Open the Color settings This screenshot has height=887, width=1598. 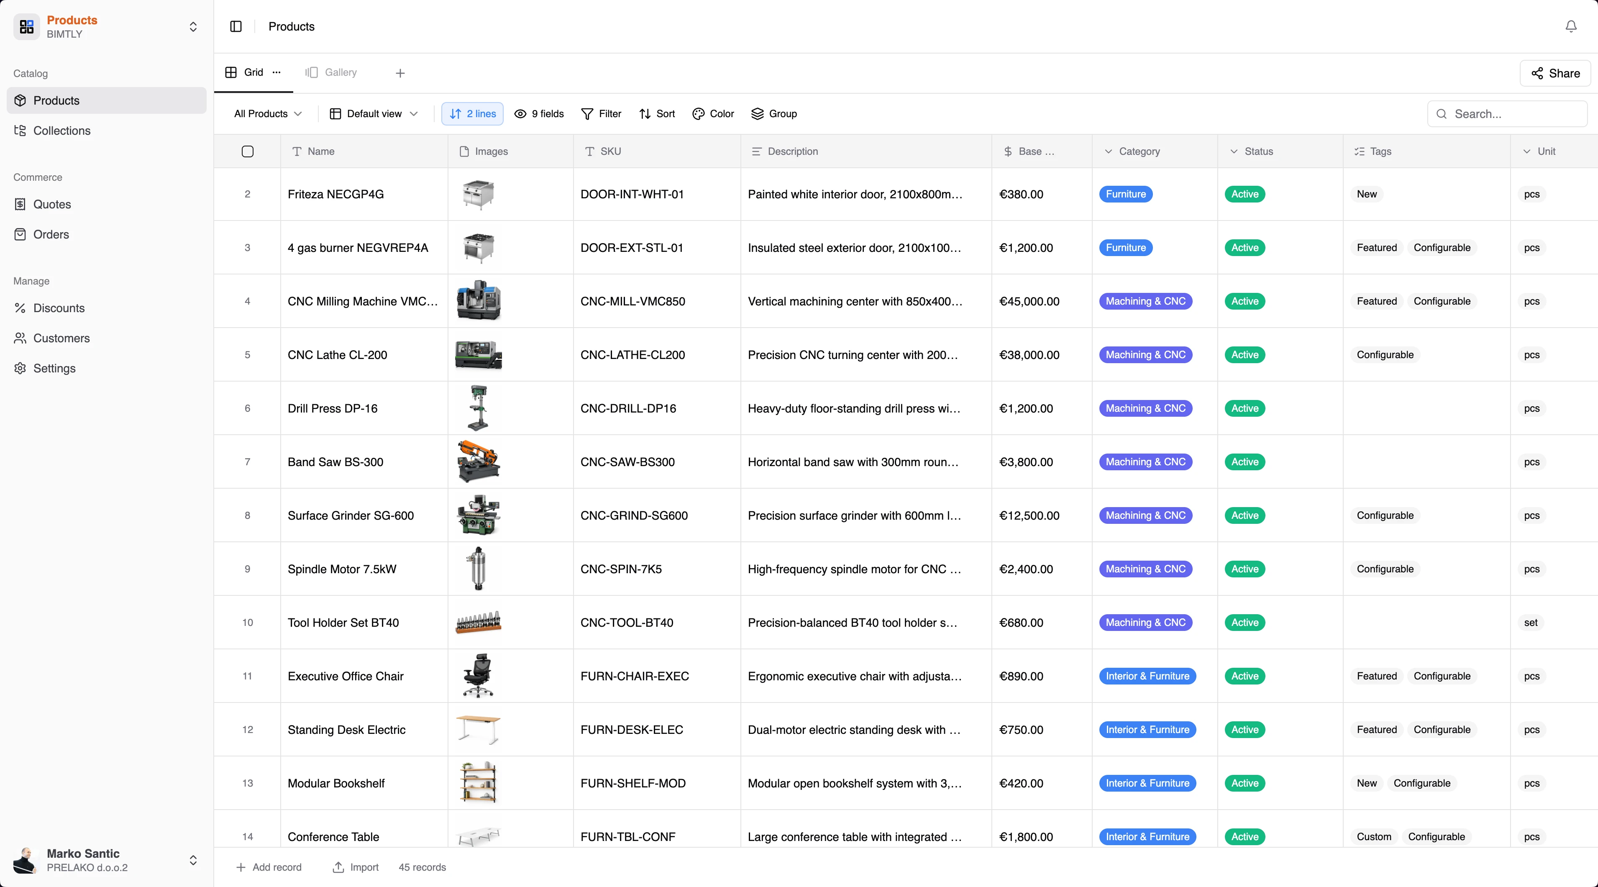pyautogui.click(x=712, y=113)
